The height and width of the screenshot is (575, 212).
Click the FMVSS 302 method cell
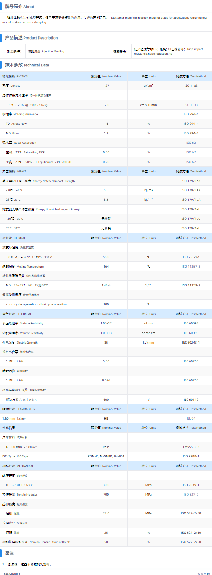pyautogui.click(x=191, y=447)
